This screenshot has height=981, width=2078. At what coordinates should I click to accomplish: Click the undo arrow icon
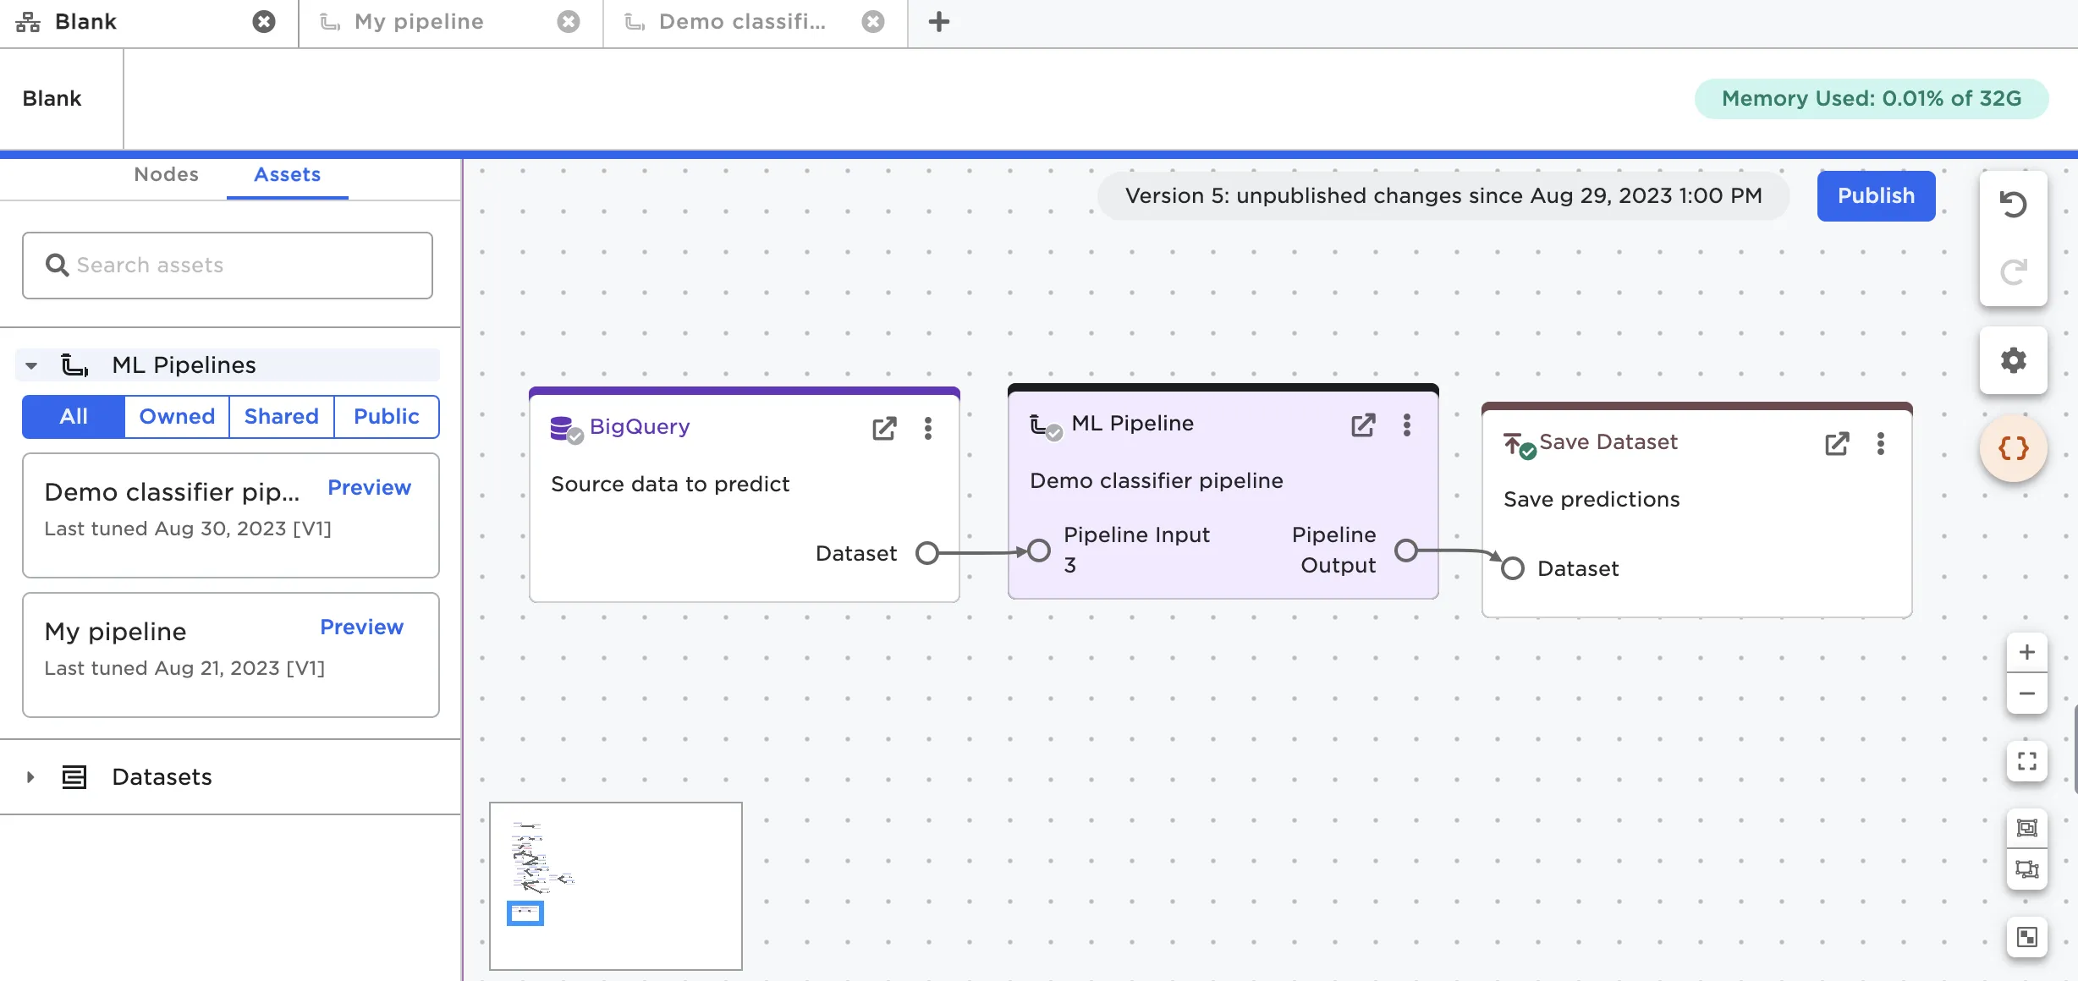(2013, 204)
